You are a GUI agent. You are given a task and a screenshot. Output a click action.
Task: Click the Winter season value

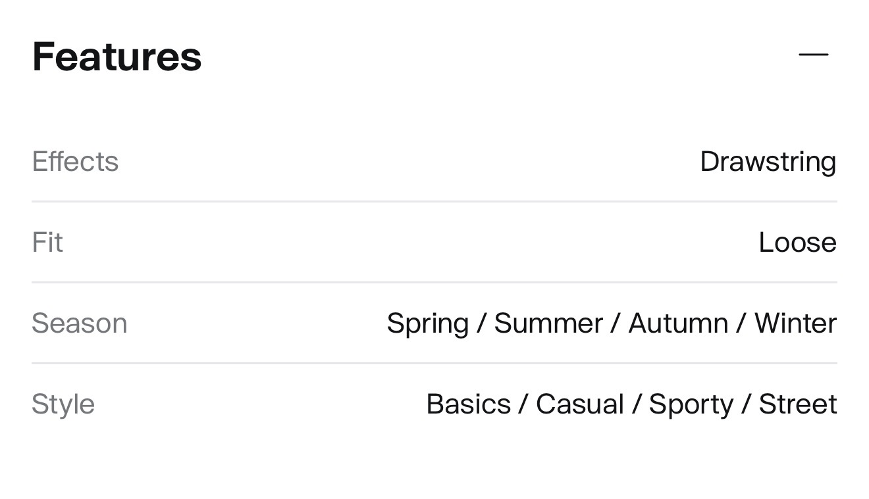point(795,323)
